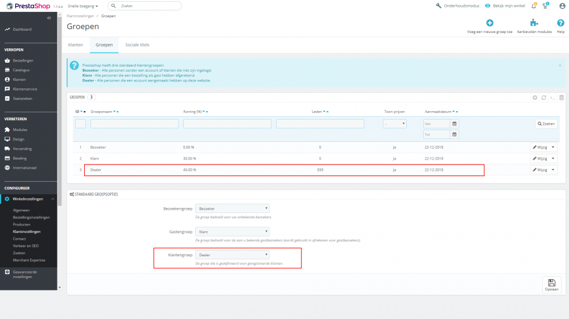Open Modules in the sidebar
Screen dimensions: 569x319
tap(20, 130)
